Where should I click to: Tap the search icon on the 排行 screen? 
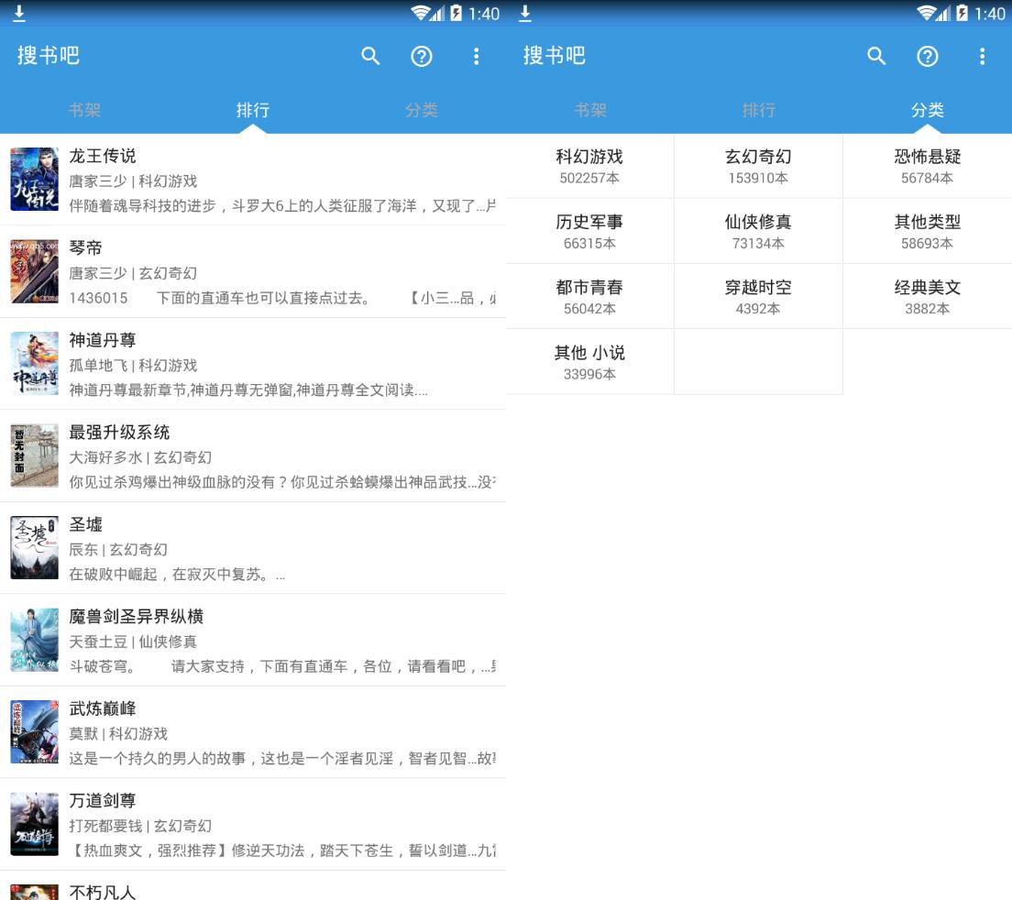[370, 56]
